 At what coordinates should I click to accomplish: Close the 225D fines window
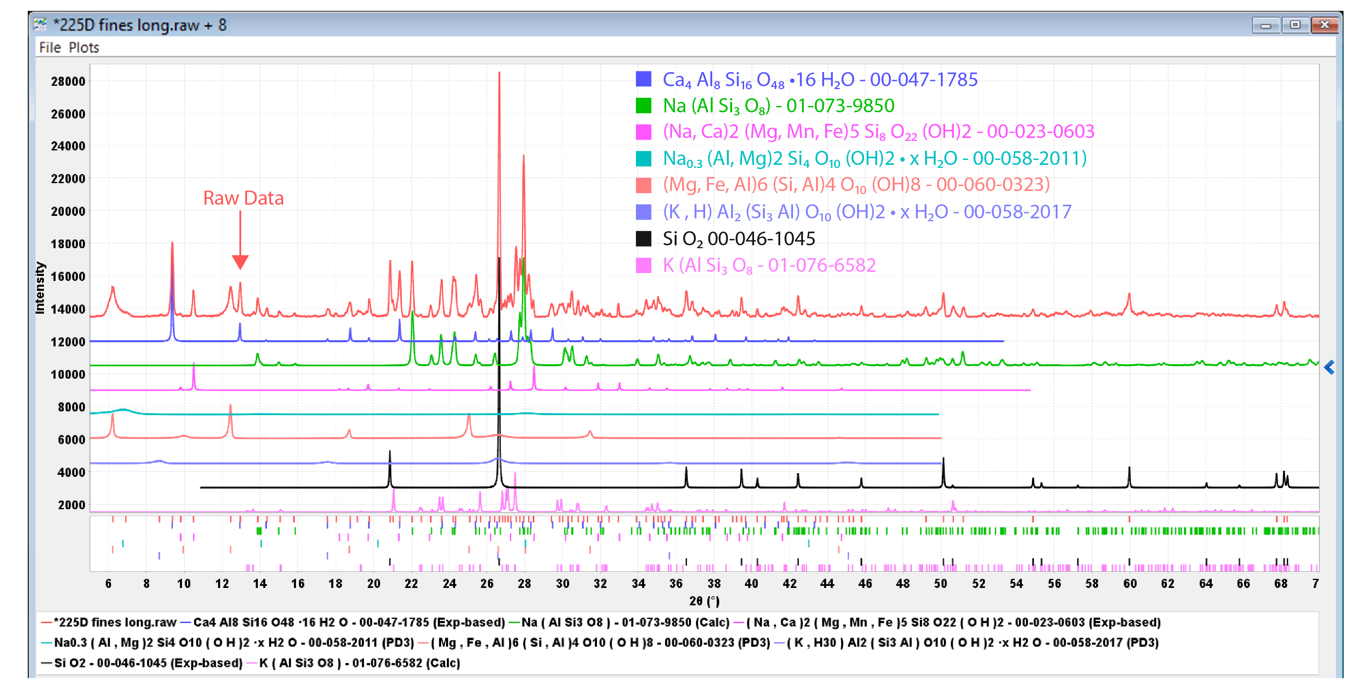pyautogui.click(x=1324, y=25)
